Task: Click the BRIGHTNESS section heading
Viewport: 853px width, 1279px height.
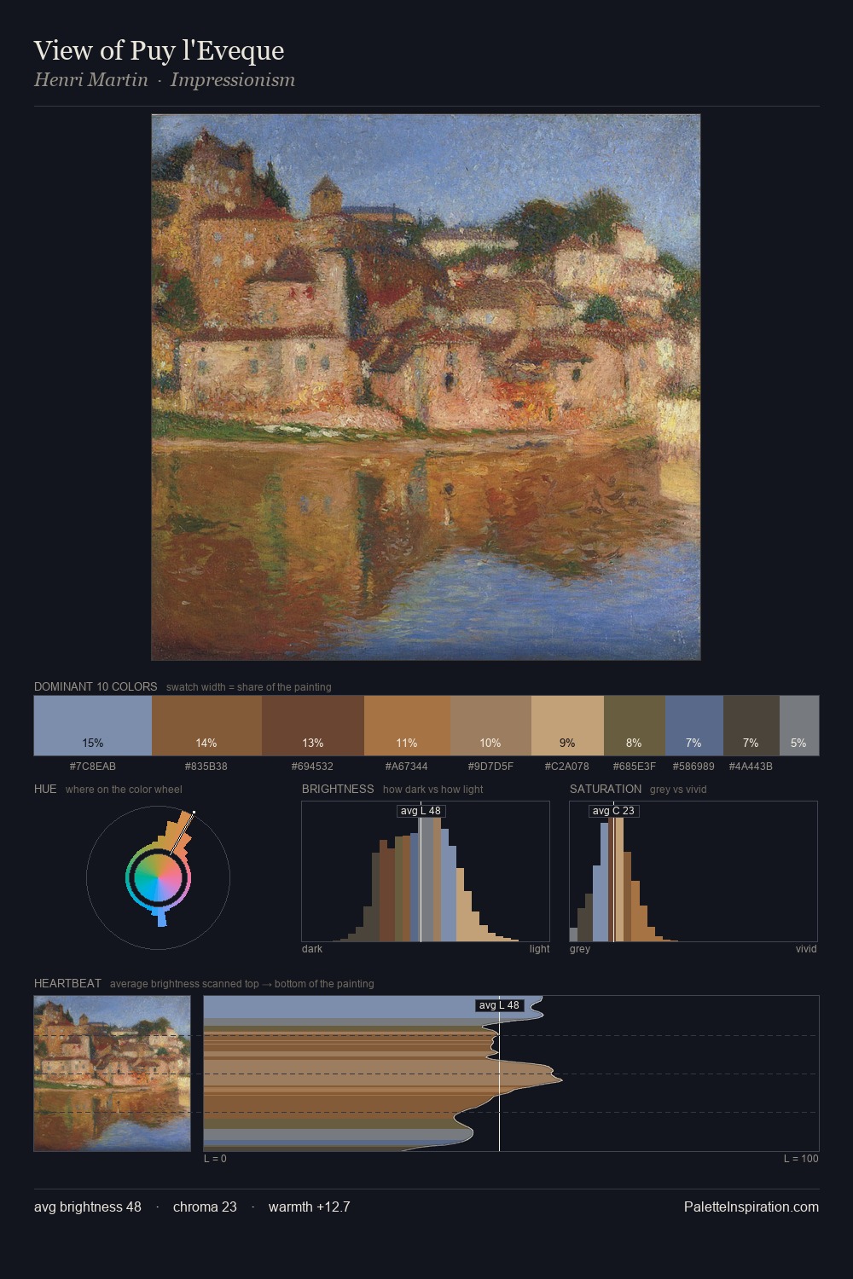Action: pyautogui.click(x=338, y=789)
